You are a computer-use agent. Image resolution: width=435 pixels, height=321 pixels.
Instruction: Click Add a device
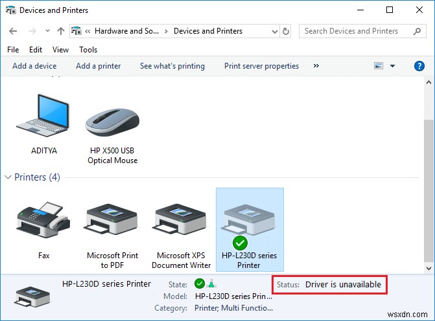pyautogui.click(x=34, y=66)
